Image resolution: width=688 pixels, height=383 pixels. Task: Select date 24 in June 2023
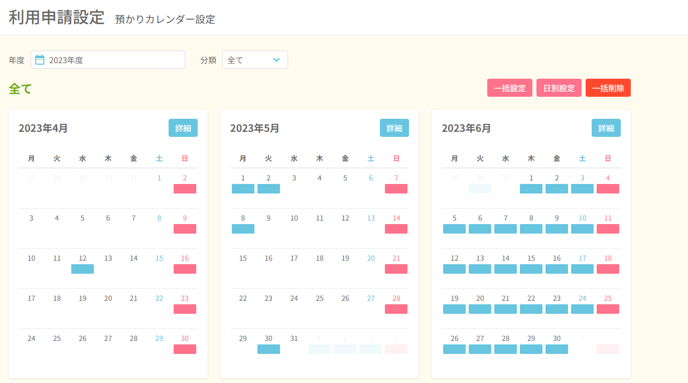tap(582, 298)
